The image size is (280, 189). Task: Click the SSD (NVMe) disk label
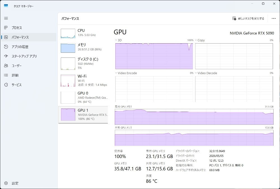(x=85, y=64)
